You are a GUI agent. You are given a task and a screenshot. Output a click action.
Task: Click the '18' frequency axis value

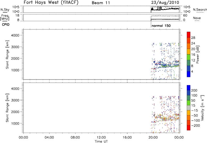(17, 15)
